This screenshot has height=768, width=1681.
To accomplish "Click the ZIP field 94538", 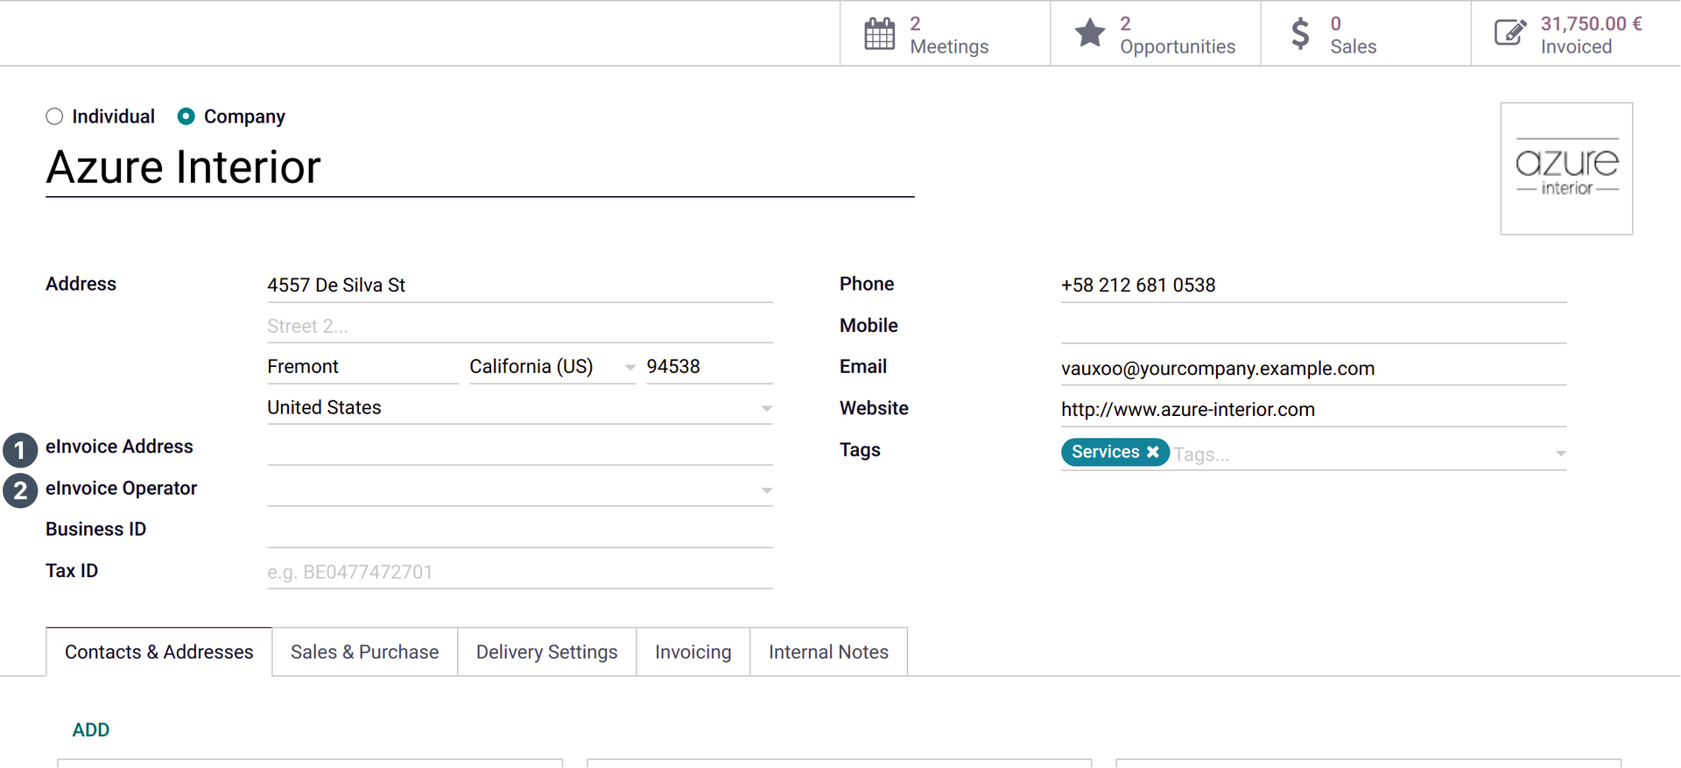I will tap(709, 367).
